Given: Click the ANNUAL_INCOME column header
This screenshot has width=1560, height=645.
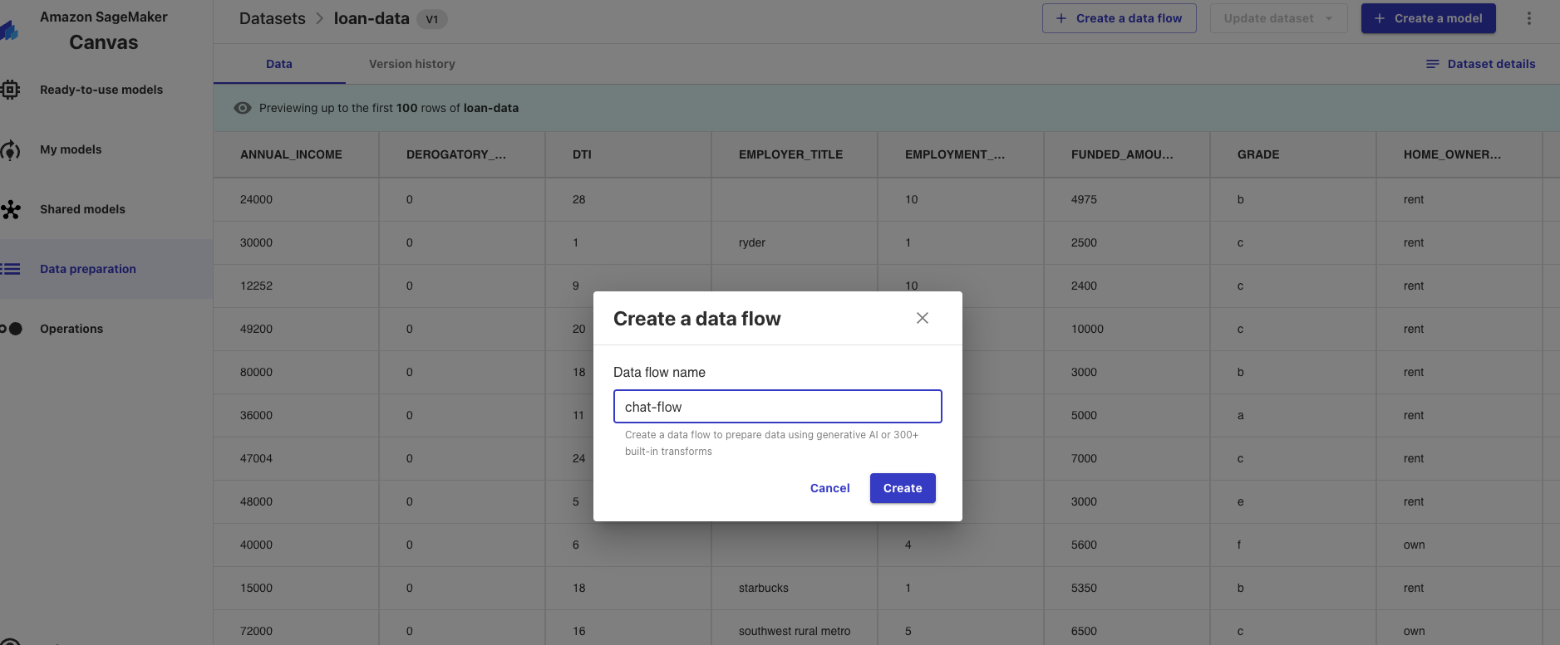Looking at the screenshot, I should click(x=291, y=154).
